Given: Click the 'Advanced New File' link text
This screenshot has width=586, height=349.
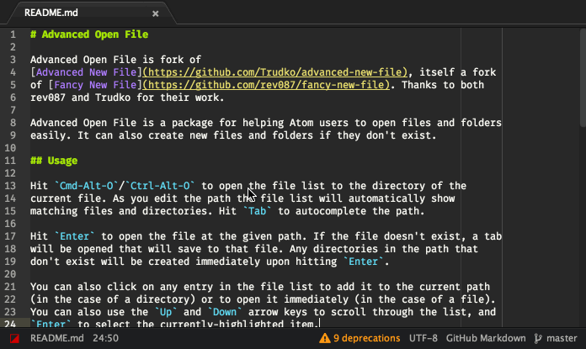Looking at the screenshot, I should (86, 72).
